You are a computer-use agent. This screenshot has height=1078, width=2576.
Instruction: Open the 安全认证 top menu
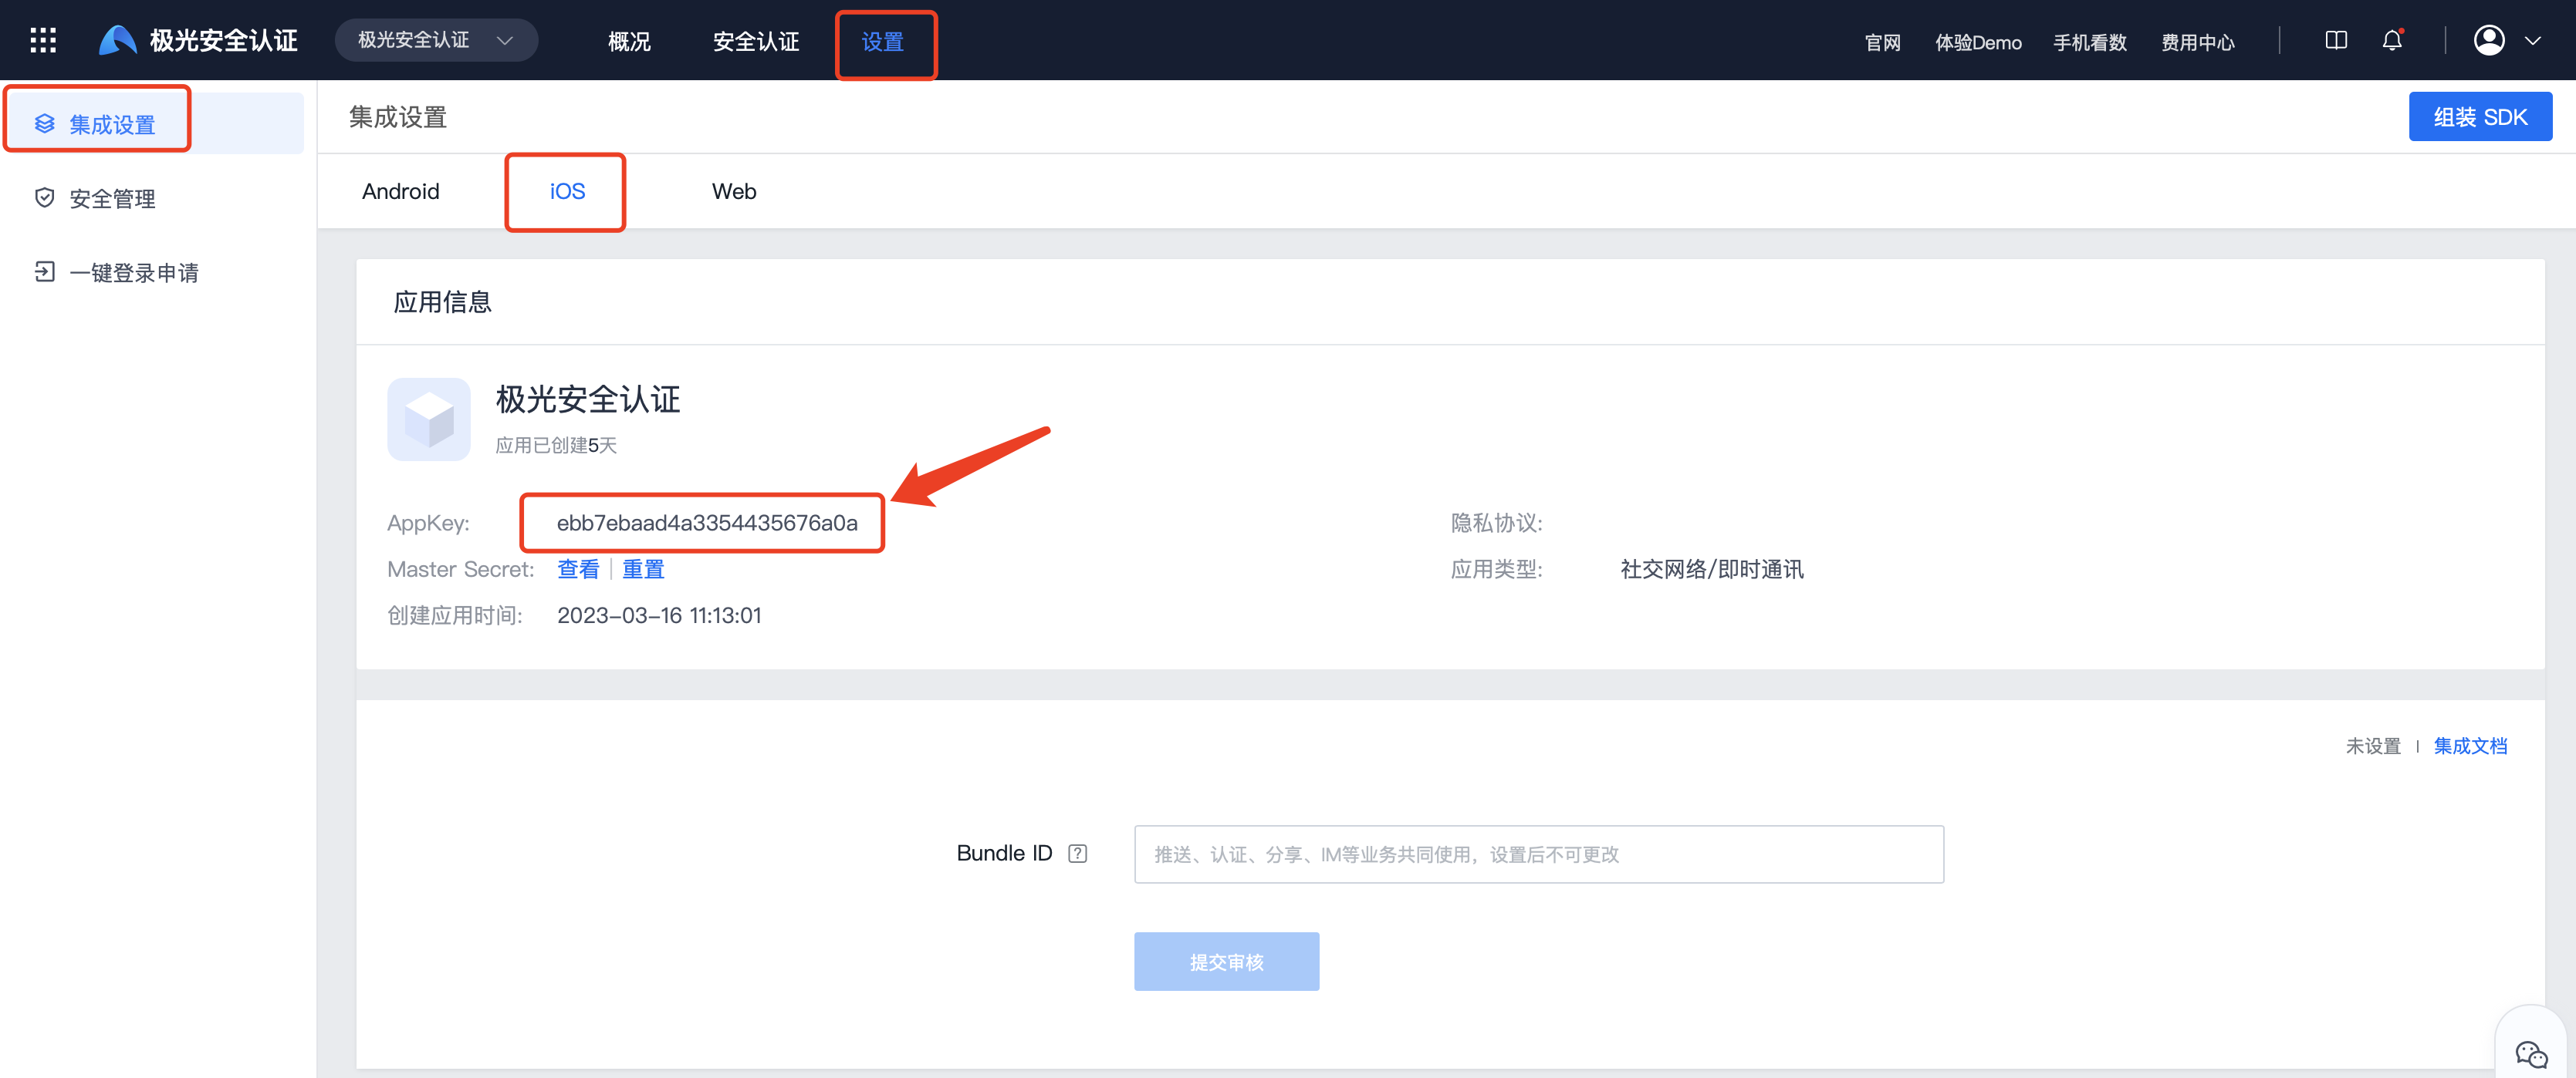tap(755, 42)
